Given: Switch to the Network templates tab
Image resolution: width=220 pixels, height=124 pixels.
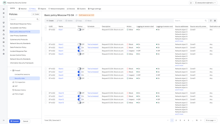Looking at the screenshot, I should click(x=57, y=9).
